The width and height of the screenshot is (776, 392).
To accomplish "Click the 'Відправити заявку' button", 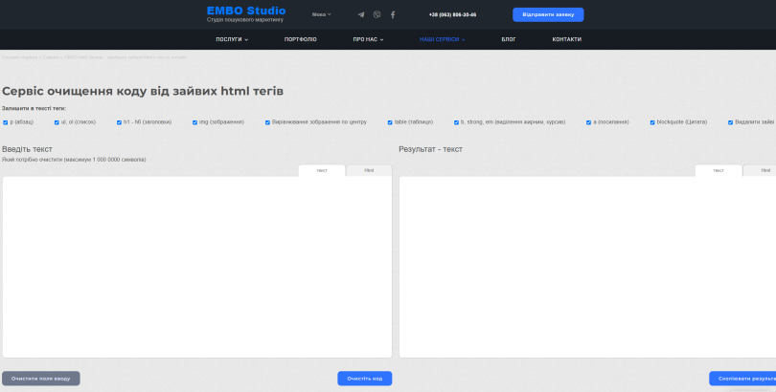I will coord(548,14).
